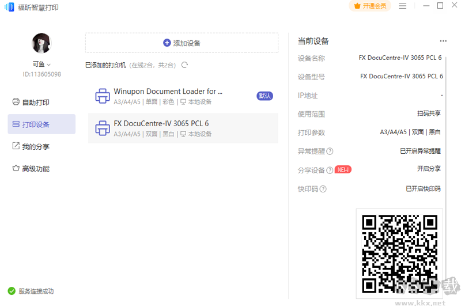Viewport: 461px width, 307px height.
Task: Click the device QR code image
Action: click(x=399, y=254)
